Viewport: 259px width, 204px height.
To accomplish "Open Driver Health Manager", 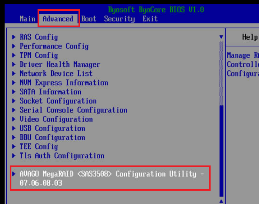I will tap(60, 65).
